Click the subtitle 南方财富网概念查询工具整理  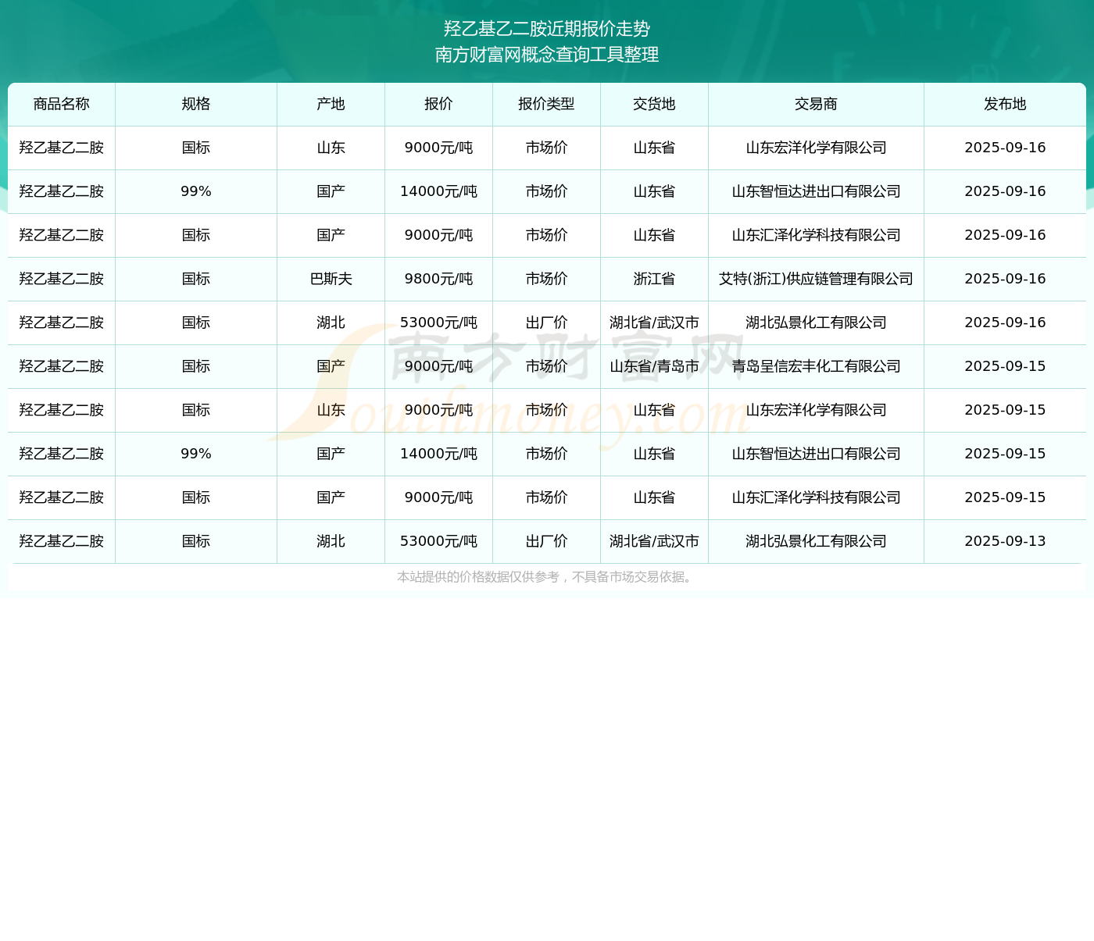[547, 55]
